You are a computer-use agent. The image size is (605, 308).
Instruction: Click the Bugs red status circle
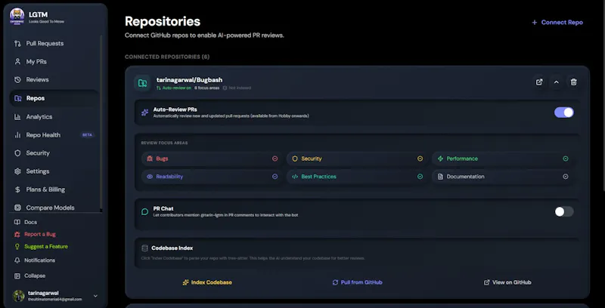click(275, 159)
